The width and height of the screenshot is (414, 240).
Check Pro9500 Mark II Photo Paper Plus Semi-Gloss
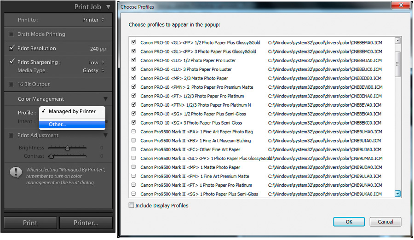coord(133,194)
